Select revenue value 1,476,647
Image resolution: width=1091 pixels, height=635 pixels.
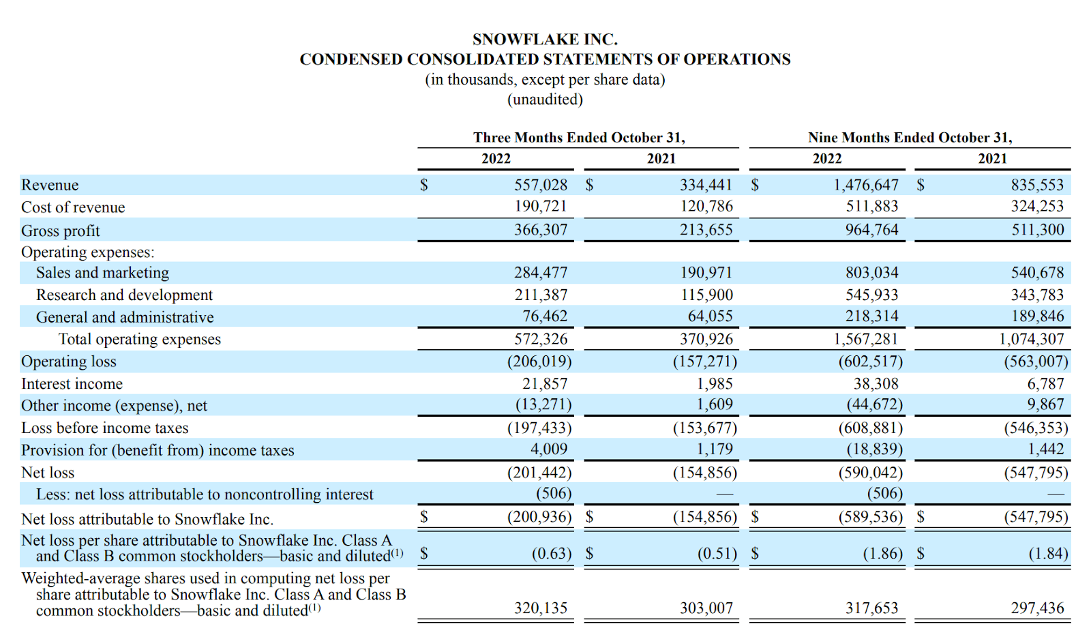(866, 185)
